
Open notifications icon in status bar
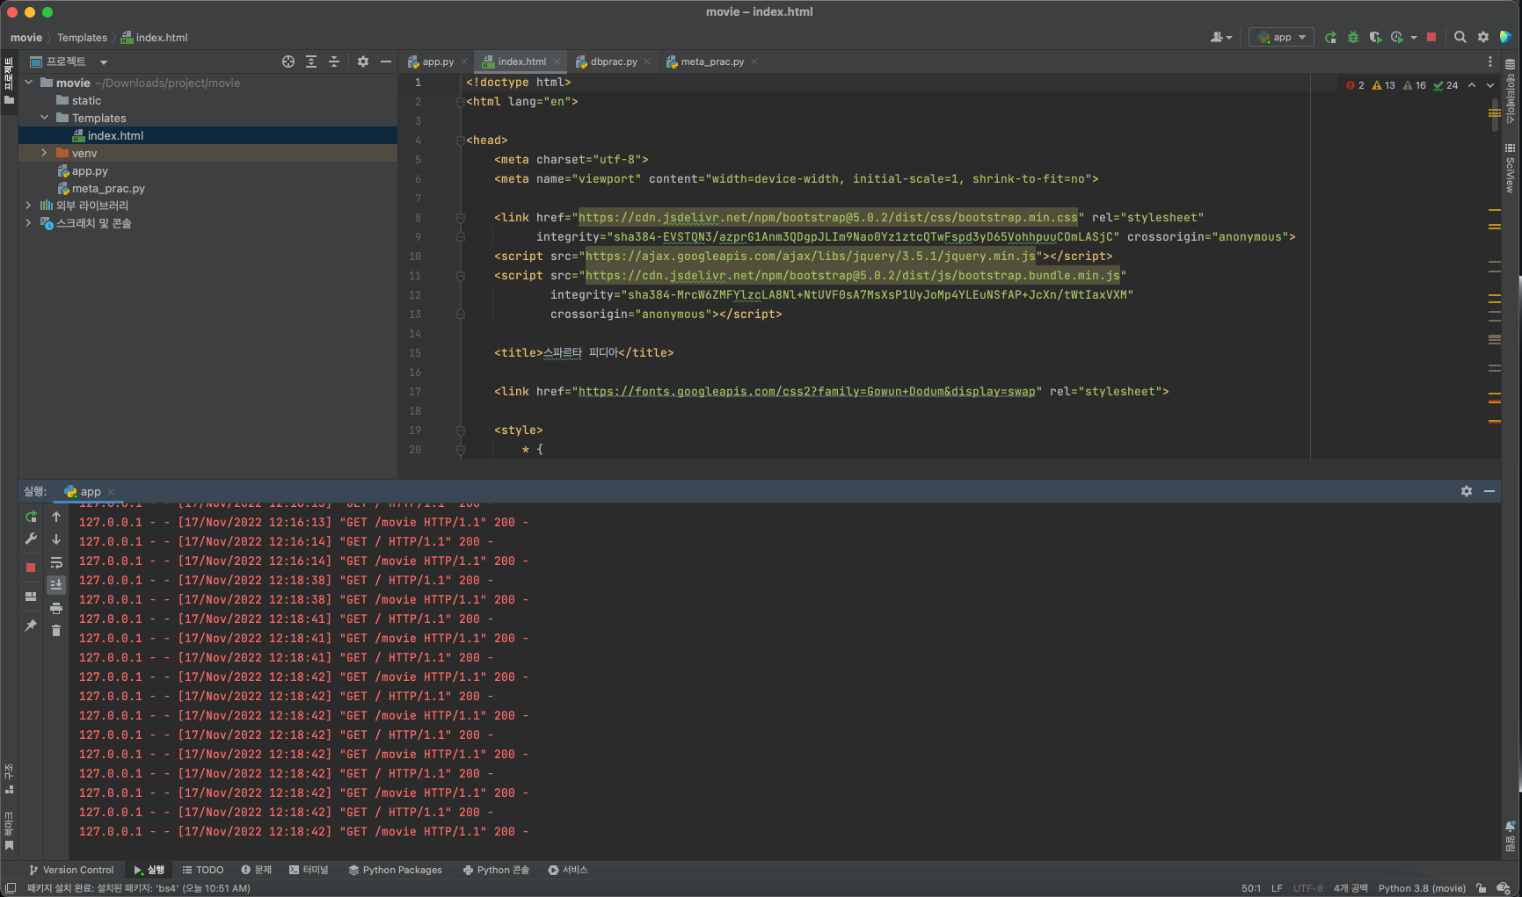(x=1503, y=888)
